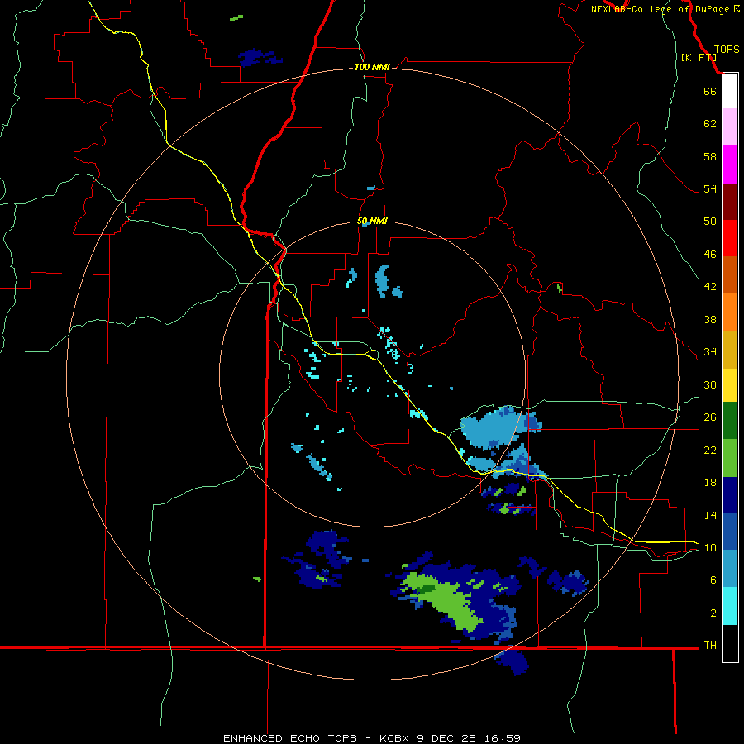Select the bright red 46-50 legend swatch
The height and width of the screenshot is (744, 744).
(730, 238)
